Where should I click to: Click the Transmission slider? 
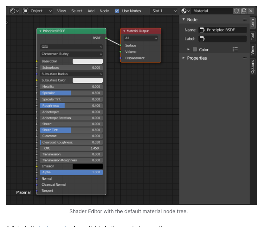(71, 154)
